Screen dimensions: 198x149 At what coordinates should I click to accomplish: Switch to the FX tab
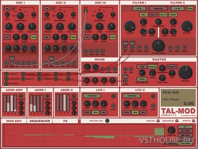65,121
